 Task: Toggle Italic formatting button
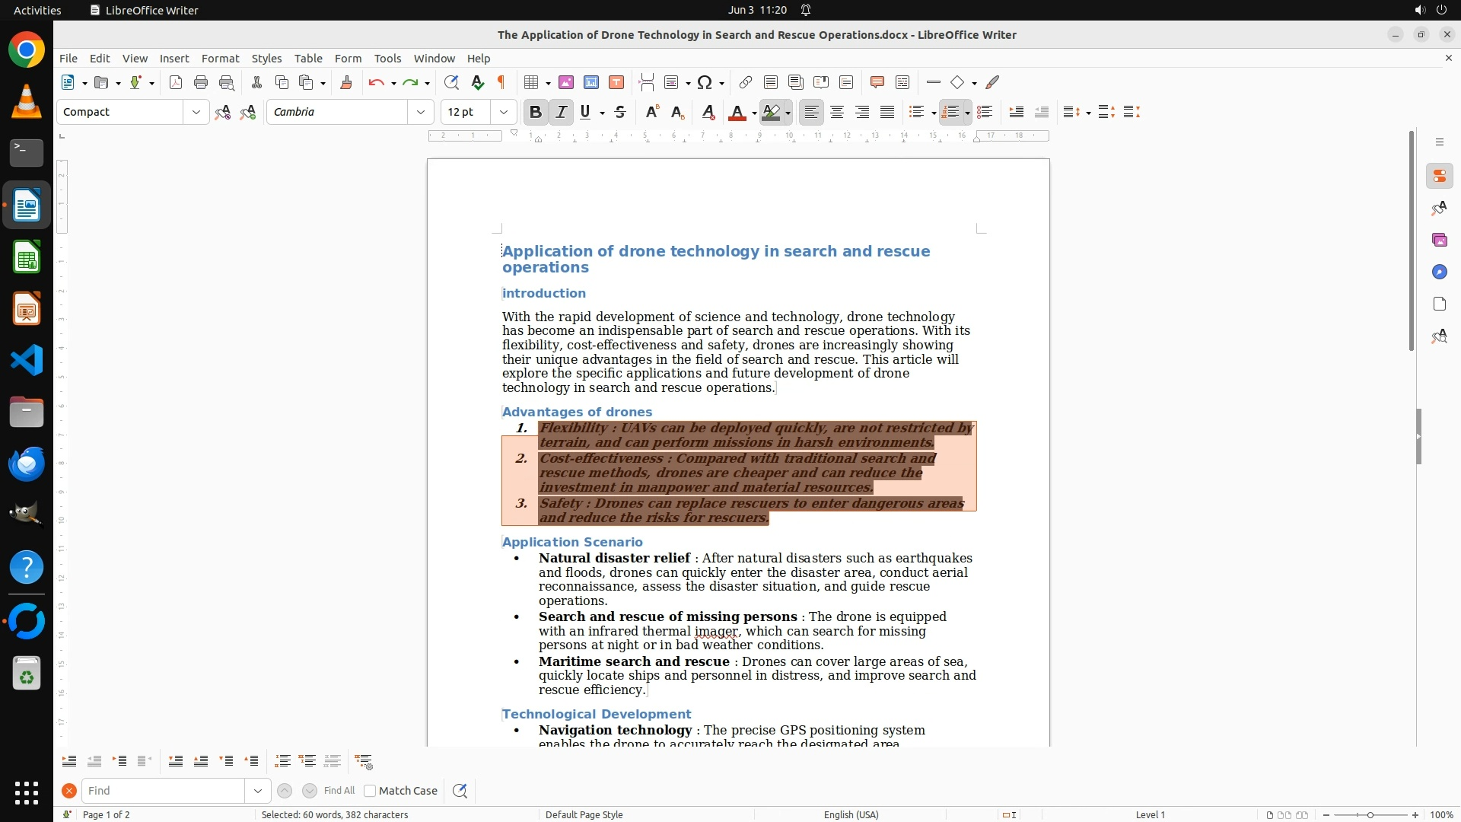(562, 112)
